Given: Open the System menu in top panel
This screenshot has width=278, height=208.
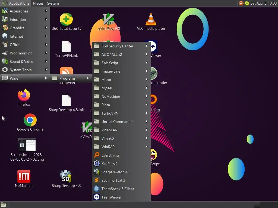Looking at the screenshot, I should (x=53, y=3).
